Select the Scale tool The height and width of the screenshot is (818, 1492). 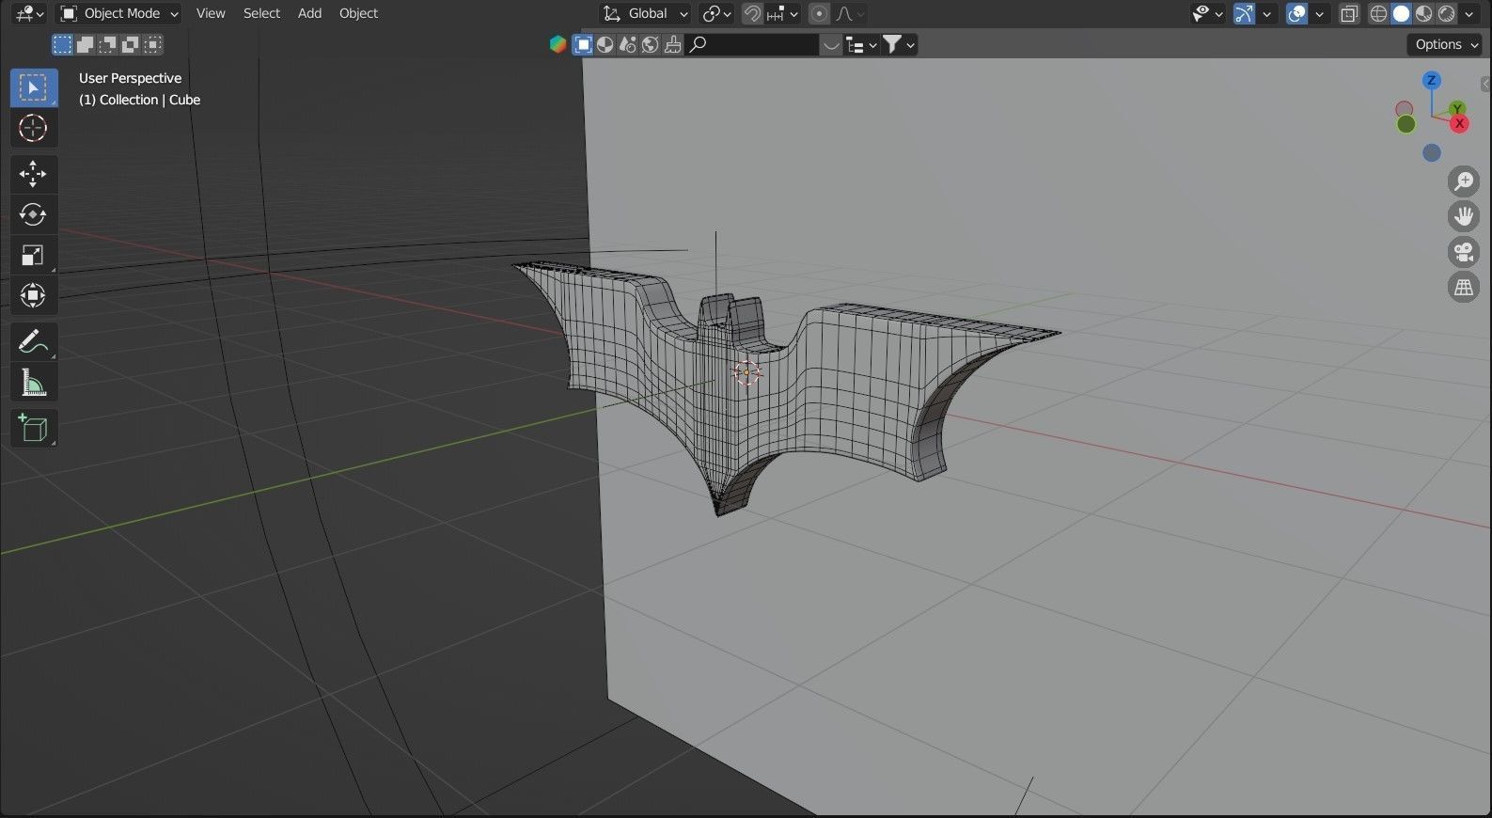(34, 255)
